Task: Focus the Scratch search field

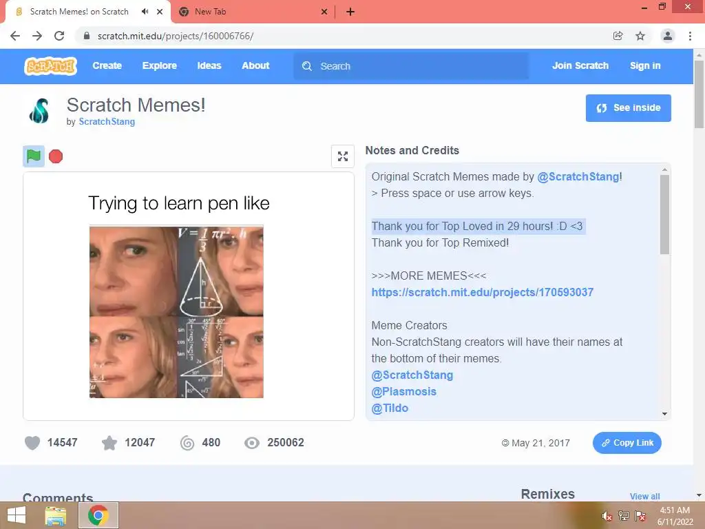Action: click(411, 66)
